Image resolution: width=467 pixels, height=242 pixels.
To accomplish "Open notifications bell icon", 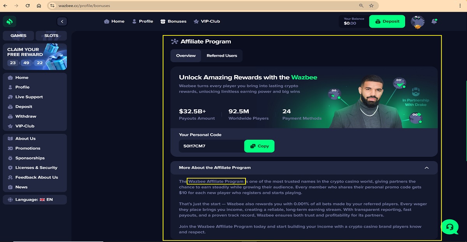I will (434, 21).
